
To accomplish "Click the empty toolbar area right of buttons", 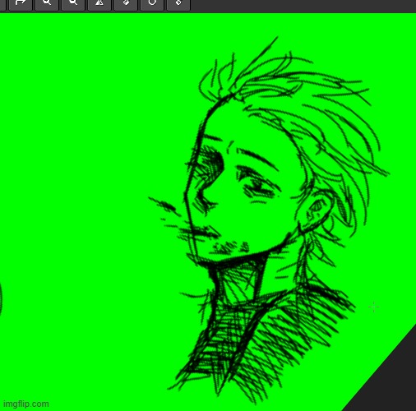I will [303, 6].
